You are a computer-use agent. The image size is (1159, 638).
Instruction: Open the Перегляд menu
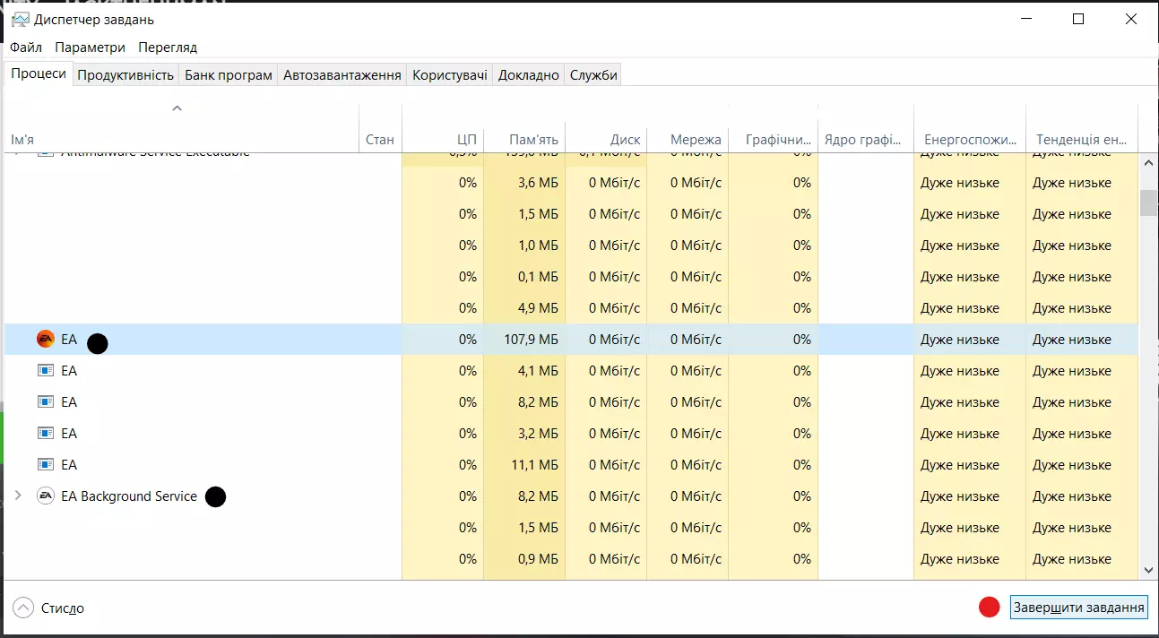point(168,47)
